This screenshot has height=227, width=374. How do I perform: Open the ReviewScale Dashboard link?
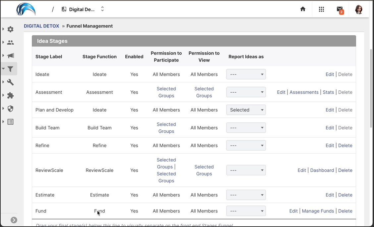[x=322, y=170]
